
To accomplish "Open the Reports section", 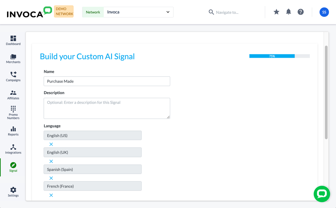I will point(13,131).
